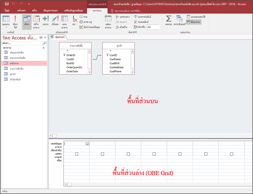Open the Customize Quick Access Toolbar dropdown
The height and width of the screenshot is (194, 253).
point(29,4)
